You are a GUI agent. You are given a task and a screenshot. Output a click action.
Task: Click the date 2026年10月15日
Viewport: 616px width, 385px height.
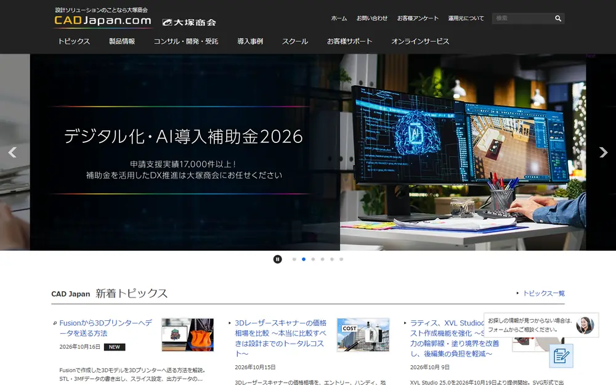pos(255,367)
